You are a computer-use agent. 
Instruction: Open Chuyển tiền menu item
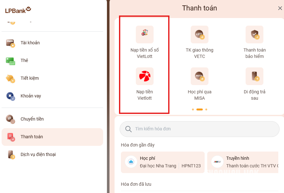(x=52, y=119)
